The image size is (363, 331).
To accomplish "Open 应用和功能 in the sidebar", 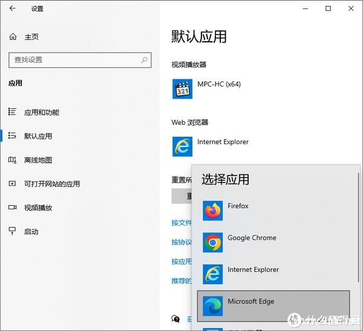I will tap(41, 113).
